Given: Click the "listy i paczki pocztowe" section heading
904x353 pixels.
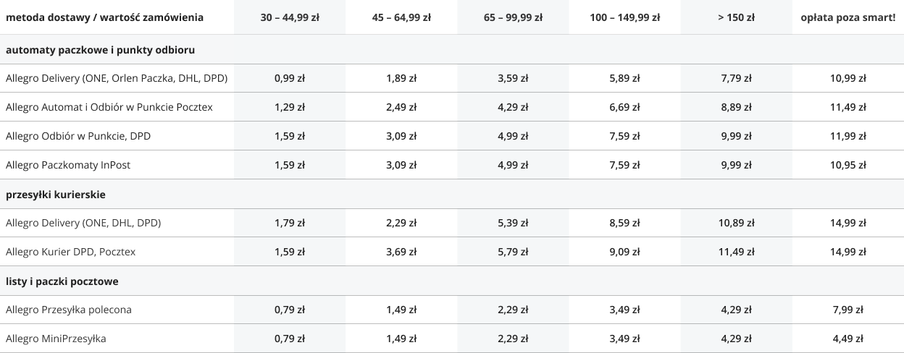Looking at the screenshot, I should (62, 281).
